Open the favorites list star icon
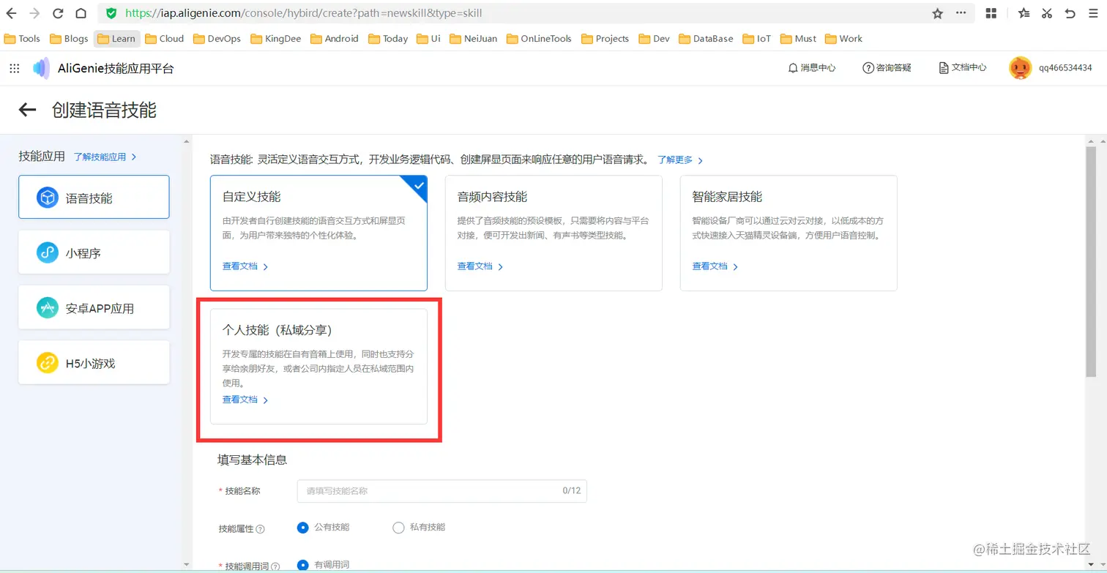Screen dimensions: 1107x573 coord(1024,13)
